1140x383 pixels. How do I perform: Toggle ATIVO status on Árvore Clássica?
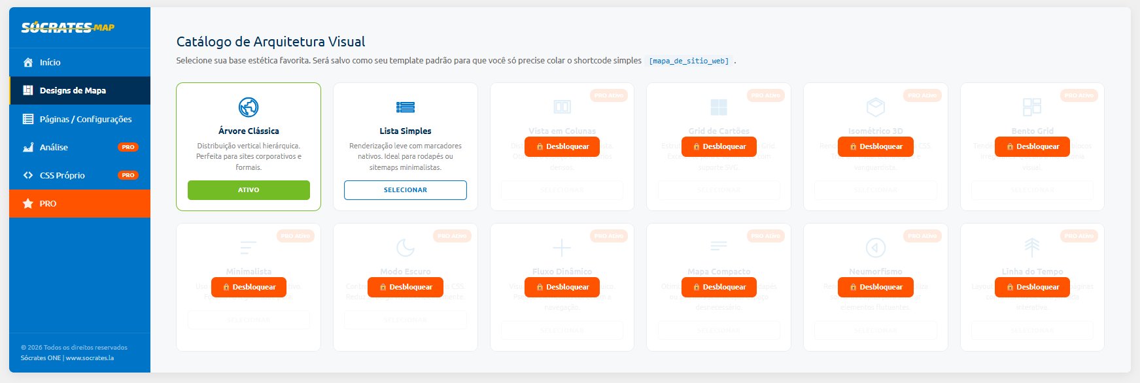click(249, 190)
